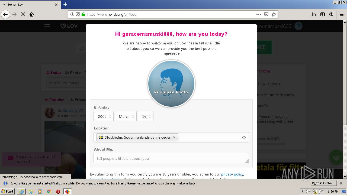Show hidden tray icons arrow

coord(302,191)
